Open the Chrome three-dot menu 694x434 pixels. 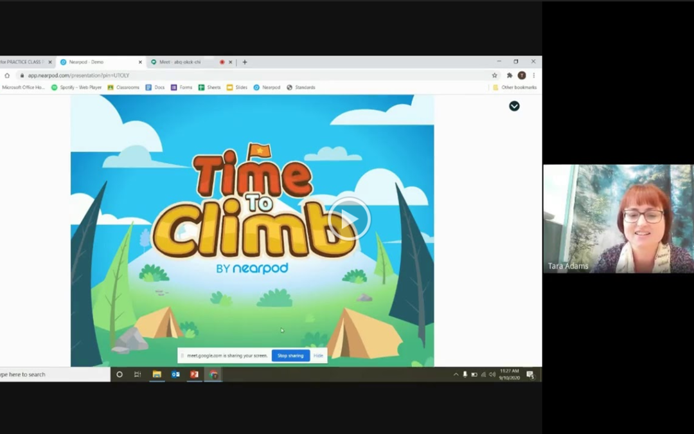534,75
